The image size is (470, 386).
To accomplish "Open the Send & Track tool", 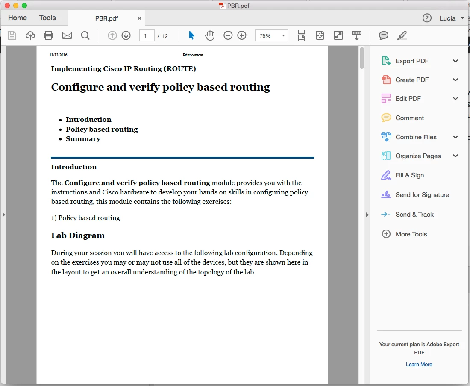I will [414, 215].
